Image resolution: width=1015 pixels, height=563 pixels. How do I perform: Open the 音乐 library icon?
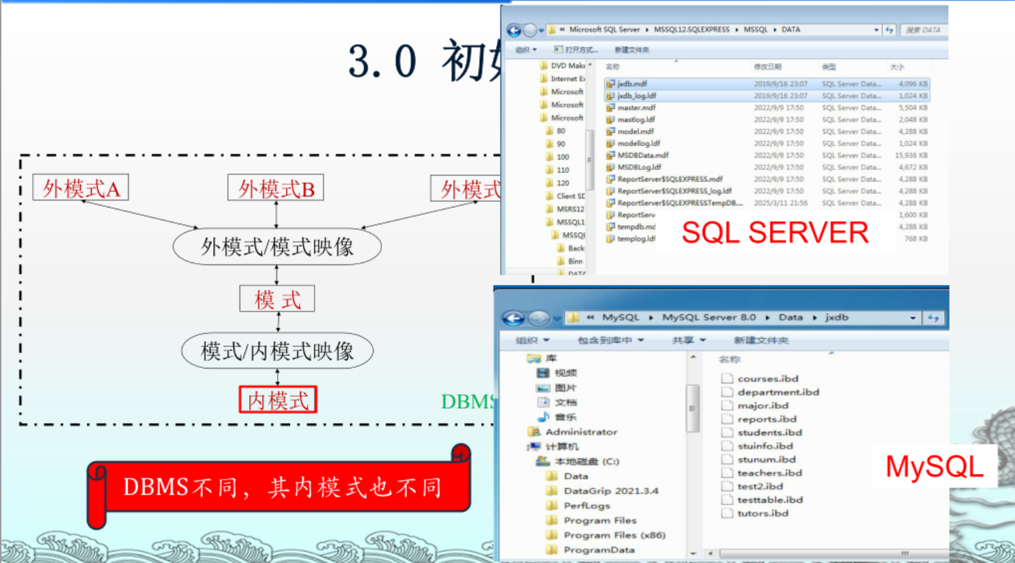(x=543, y=417)
